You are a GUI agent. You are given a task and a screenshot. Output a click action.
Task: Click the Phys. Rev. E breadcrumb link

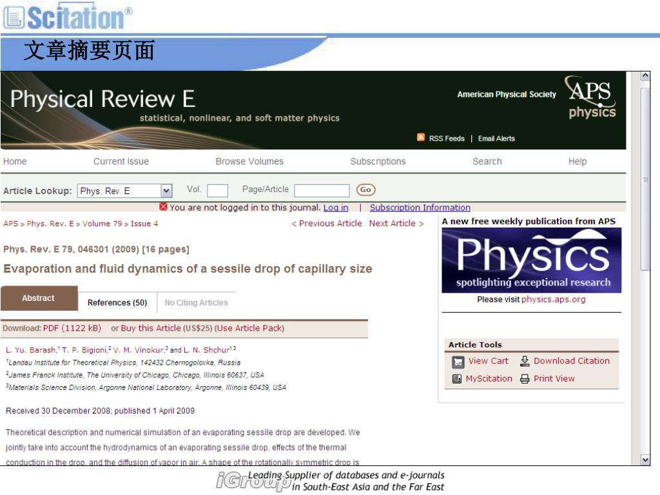pos(50,224)
